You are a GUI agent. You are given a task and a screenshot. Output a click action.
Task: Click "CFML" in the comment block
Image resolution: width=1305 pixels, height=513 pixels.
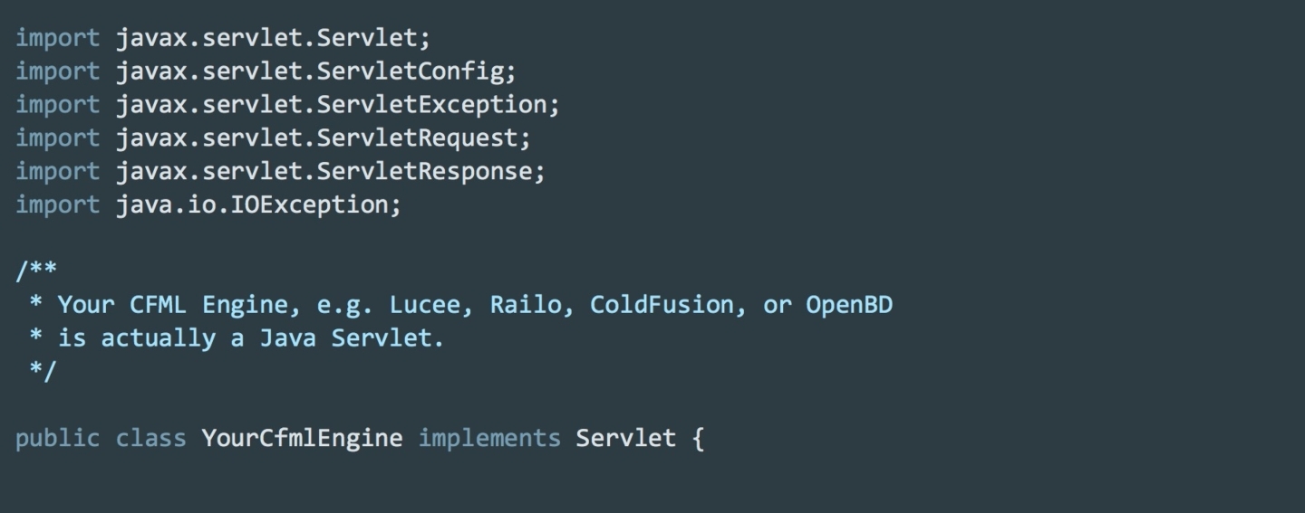click(x=158, y=305)
